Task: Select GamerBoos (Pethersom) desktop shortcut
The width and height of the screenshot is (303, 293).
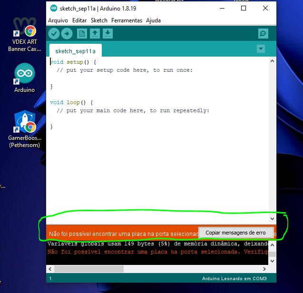Action: point(25,129)
